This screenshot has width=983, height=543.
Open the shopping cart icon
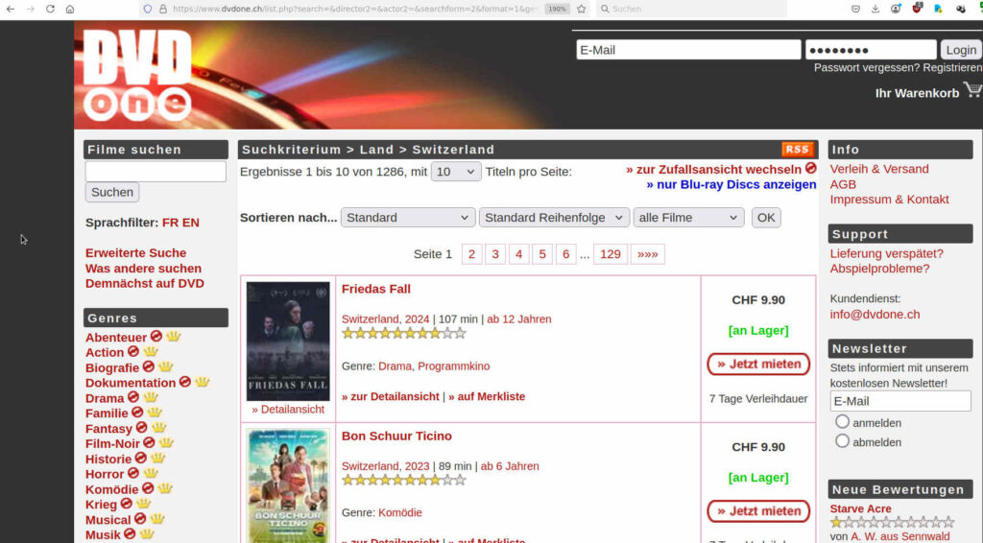coord(972,89)
